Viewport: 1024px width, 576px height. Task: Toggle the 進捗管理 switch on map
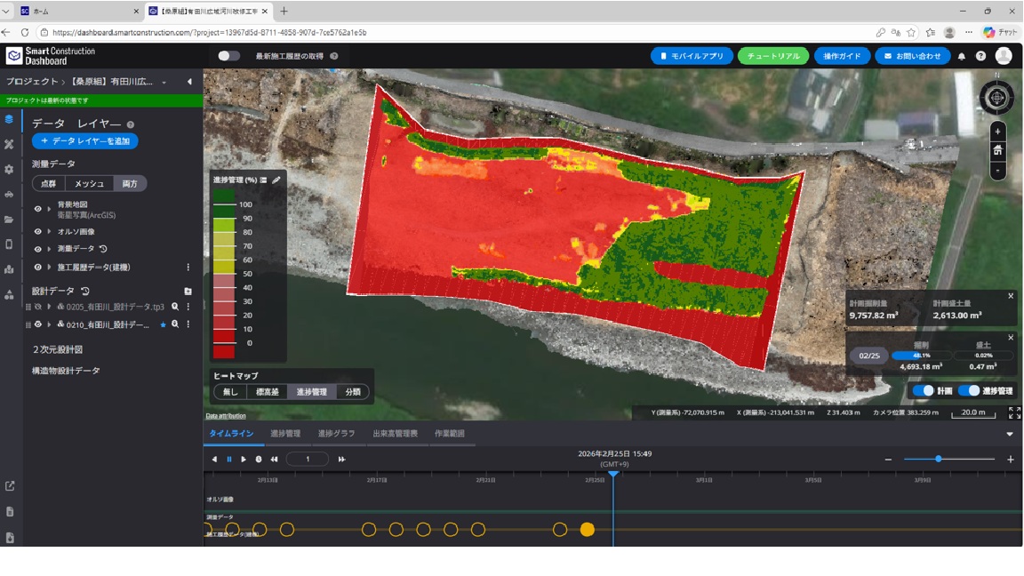coord(969,390)
